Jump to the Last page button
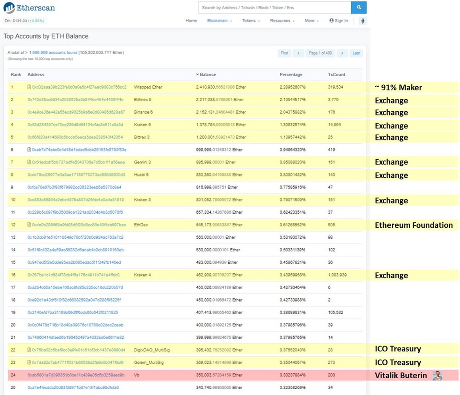 click(x=356, y=53)
